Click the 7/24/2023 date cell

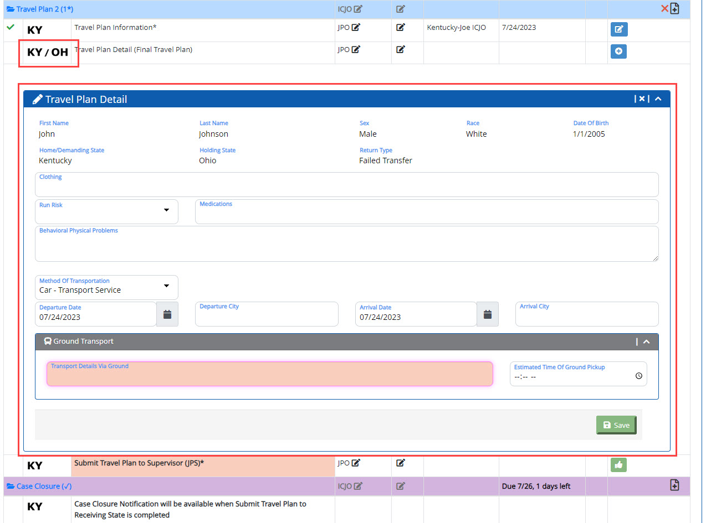(519, 27)
